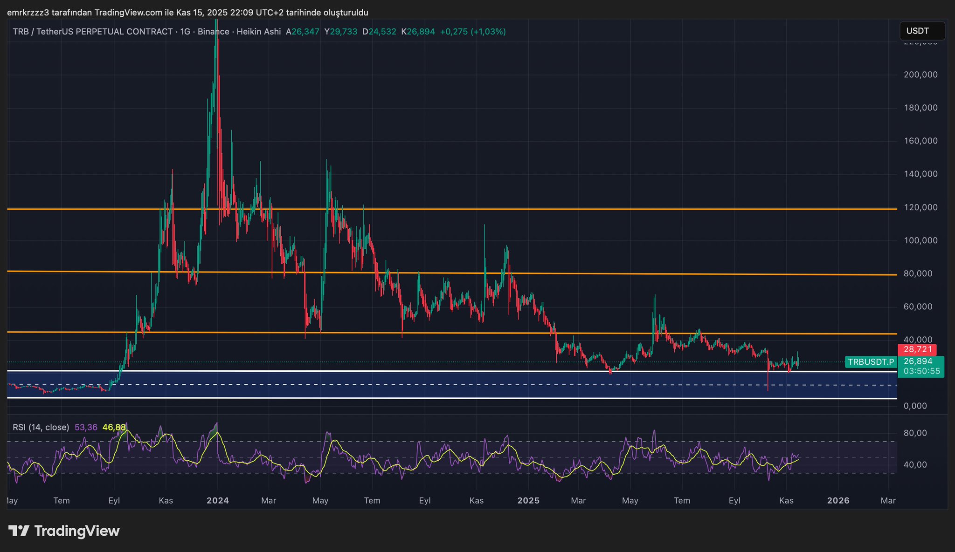Click the 2024 label on time axis
The height and width of the screenshot is (552, 955).
218,501
